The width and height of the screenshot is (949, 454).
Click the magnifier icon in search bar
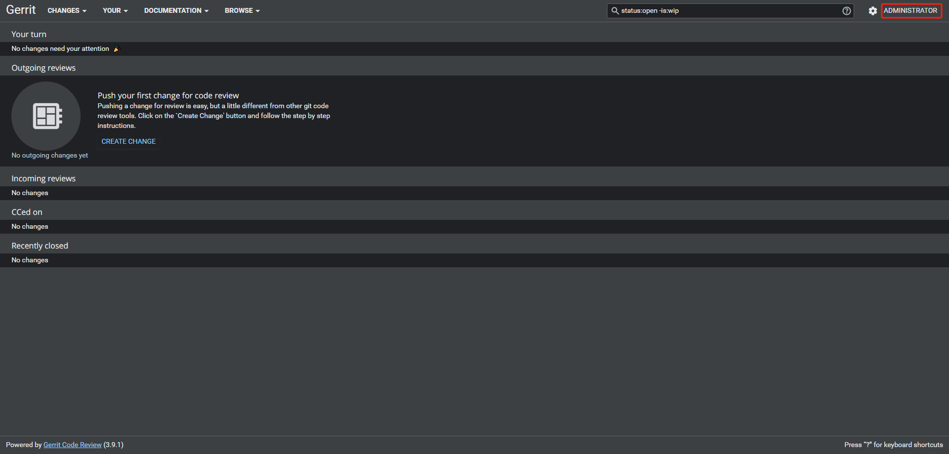(x=615, y=10)
